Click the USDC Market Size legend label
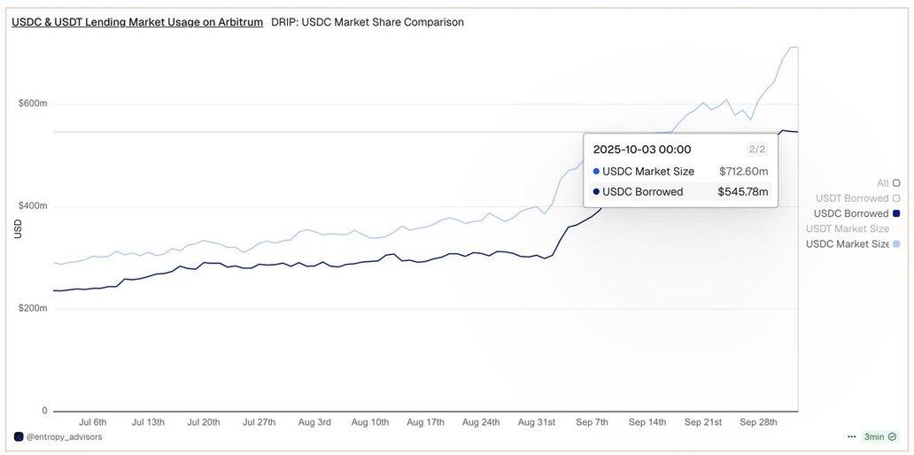 pos(847,243)
